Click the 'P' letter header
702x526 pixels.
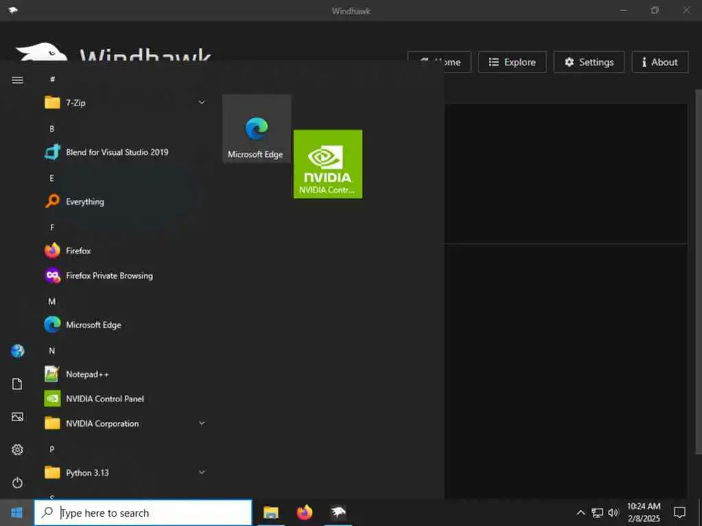pos(52,449)
